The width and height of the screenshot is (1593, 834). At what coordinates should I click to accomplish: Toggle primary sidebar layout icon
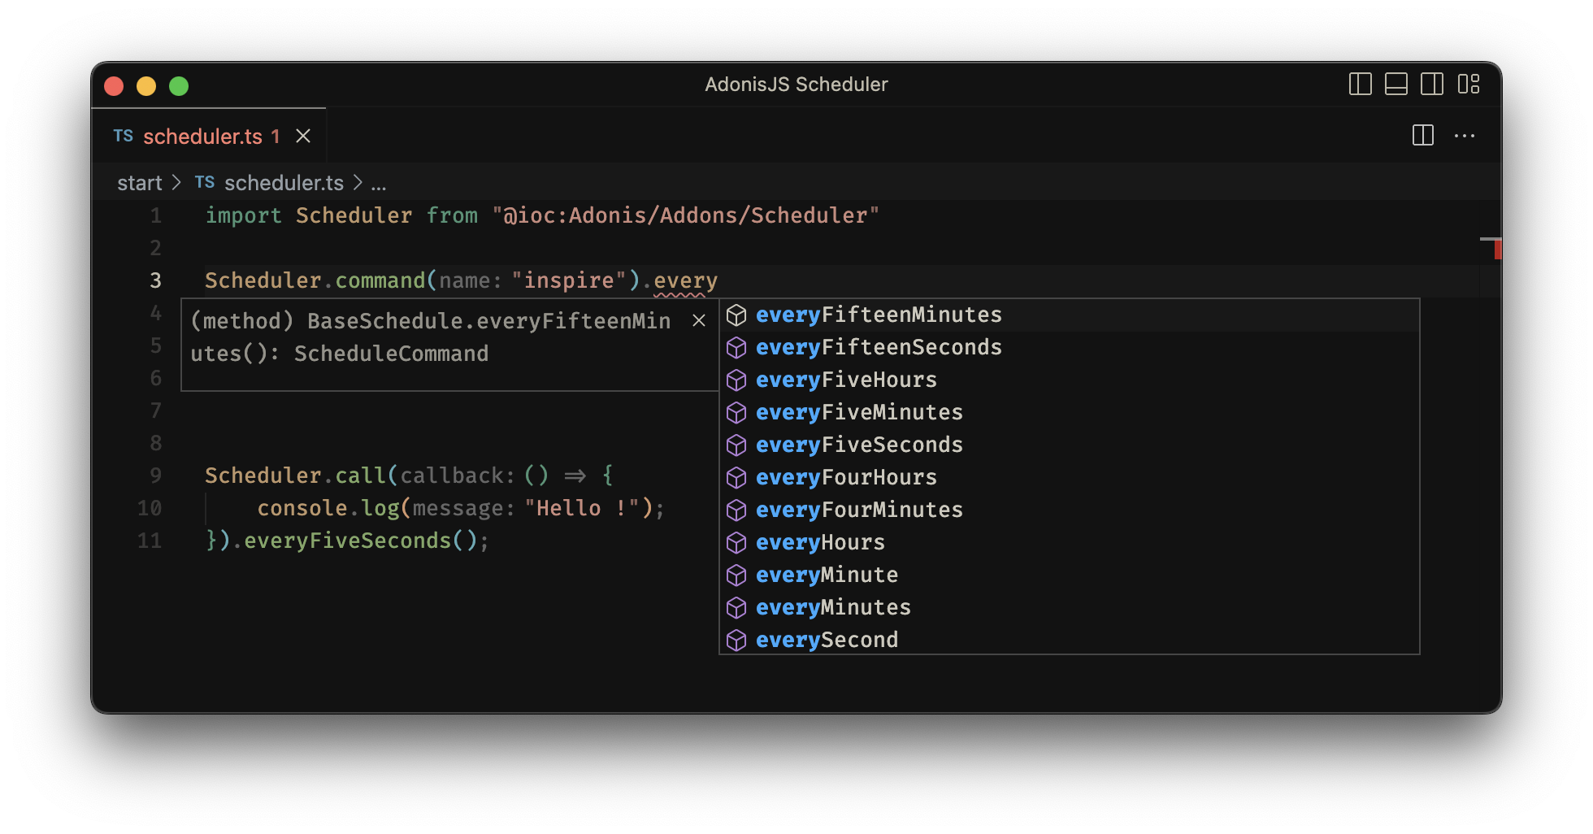pos(1360,84)
